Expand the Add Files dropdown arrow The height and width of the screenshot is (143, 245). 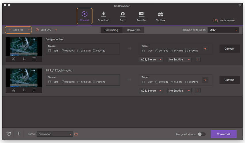(x=29, y=30)
